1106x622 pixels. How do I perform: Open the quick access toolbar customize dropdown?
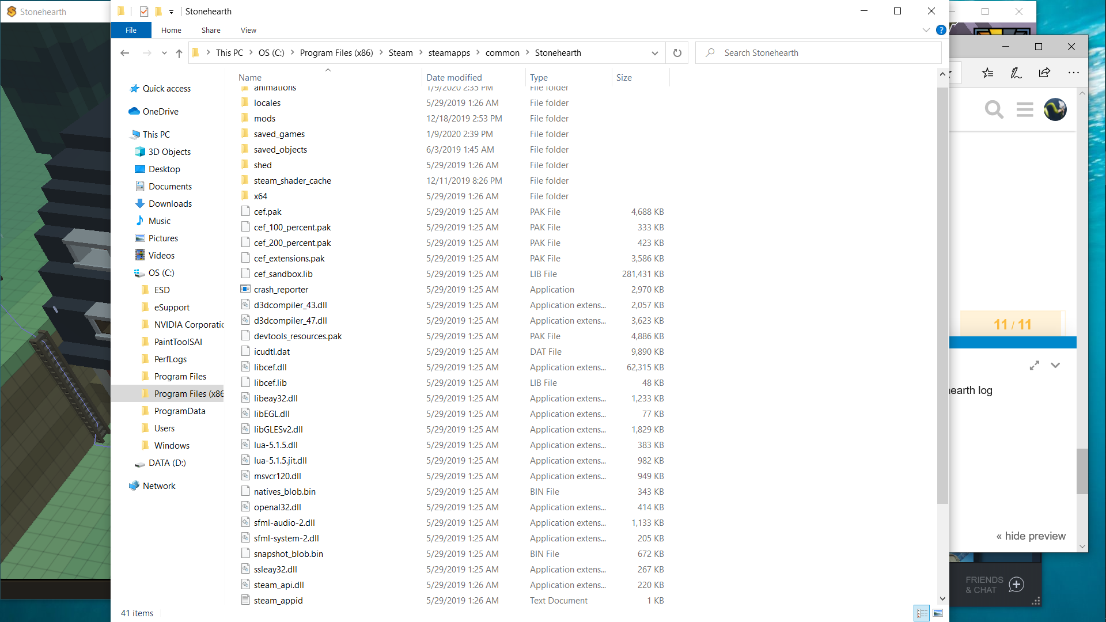(x=171, y=12)
